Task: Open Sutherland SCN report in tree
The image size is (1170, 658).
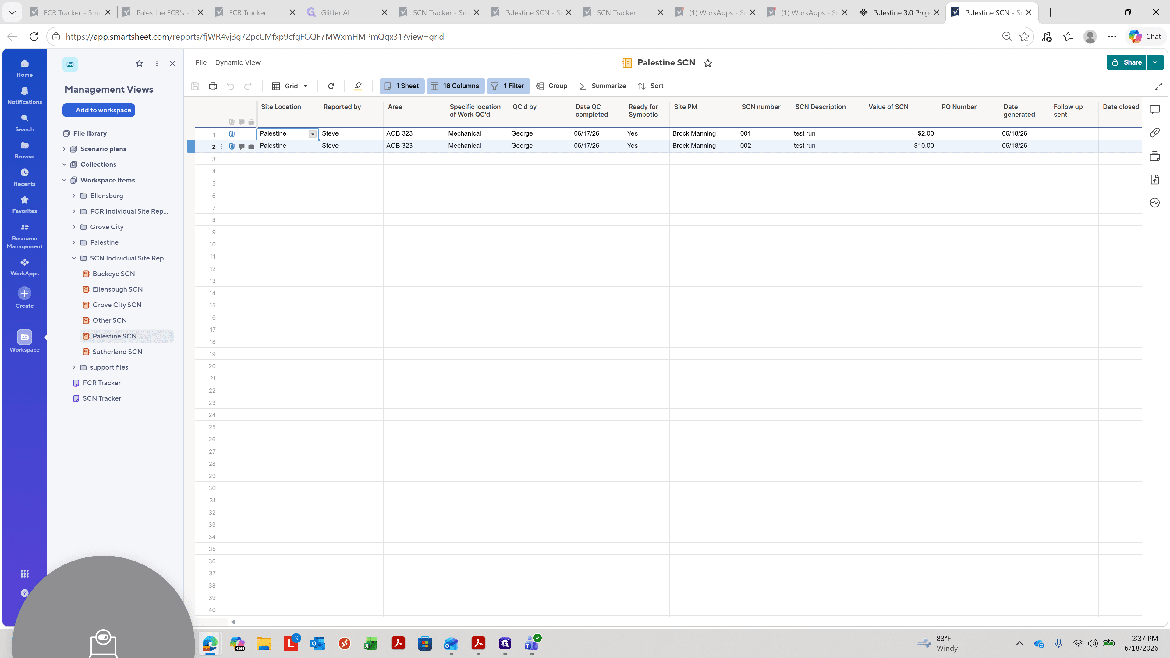Action: 117,352
